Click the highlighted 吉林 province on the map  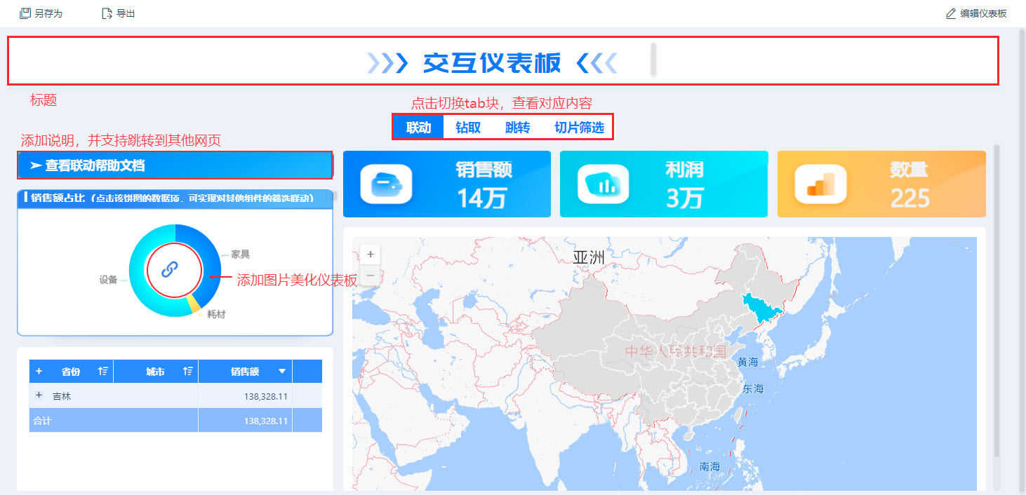761,310
